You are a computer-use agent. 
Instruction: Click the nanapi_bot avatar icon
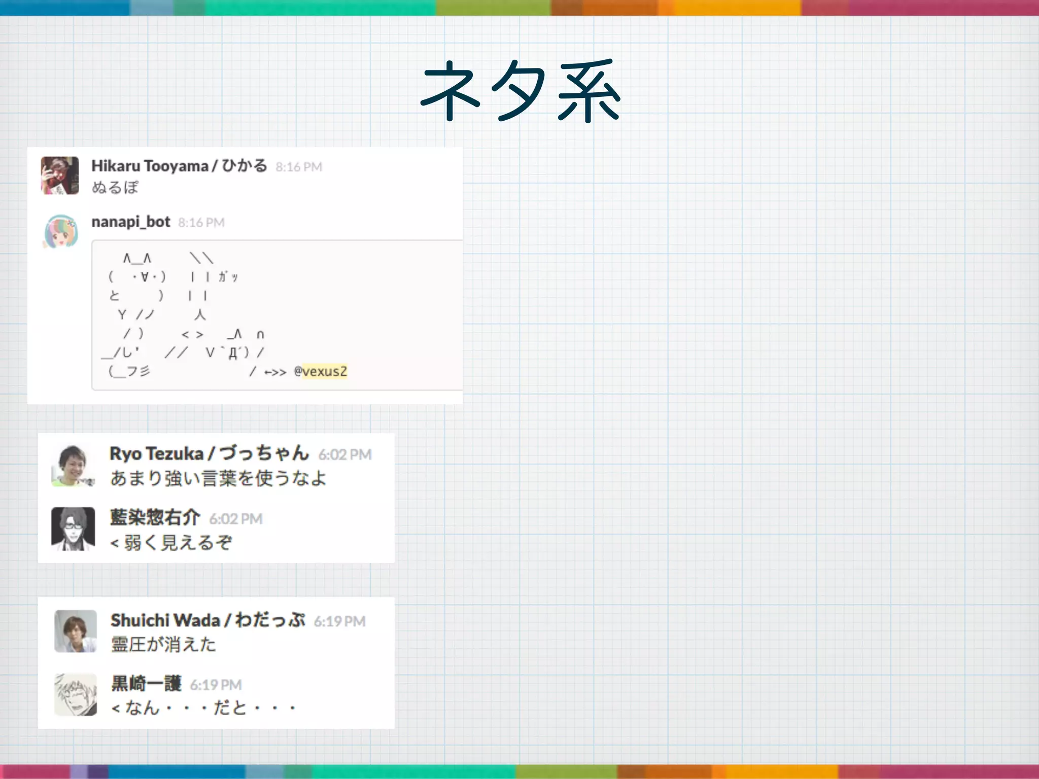click(x=61, y=232)
